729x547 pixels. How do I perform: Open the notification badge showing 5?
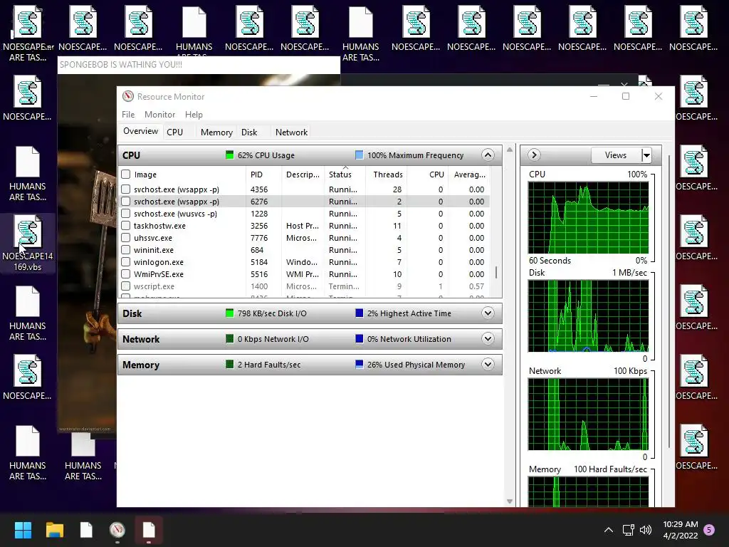point(709,529)
